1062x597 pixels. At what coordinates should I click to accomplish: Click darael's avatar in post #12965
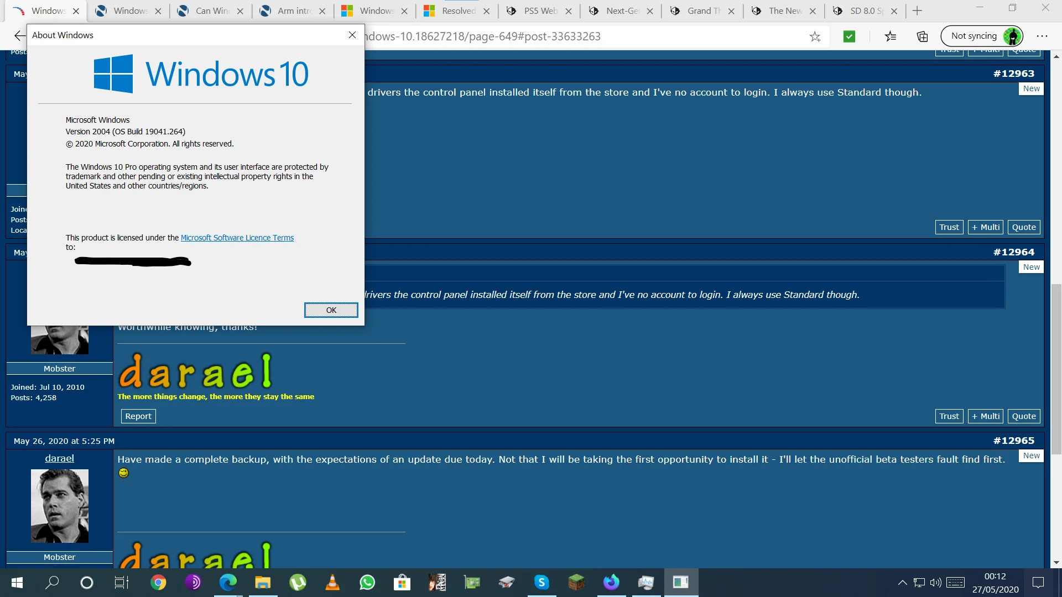tap(60, 506)
